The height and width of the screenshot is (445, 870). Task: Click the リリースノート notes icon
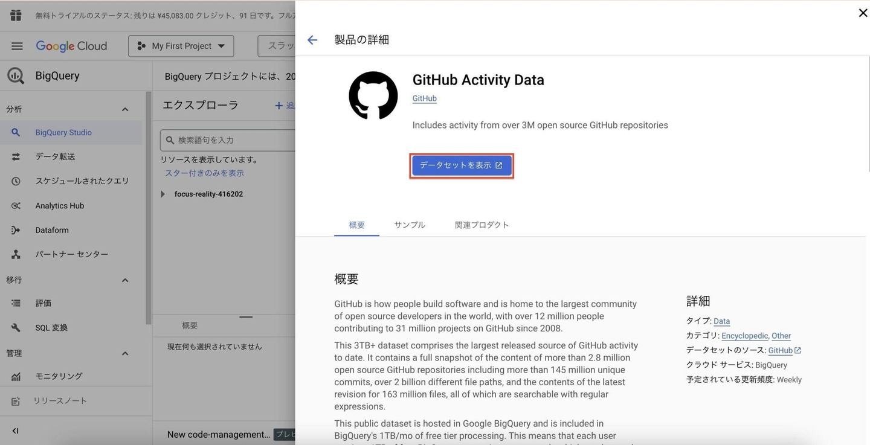(x=16, y=401)
